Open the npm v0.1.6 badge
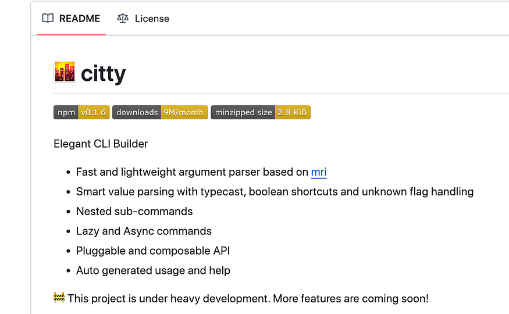 coord(81,112)
